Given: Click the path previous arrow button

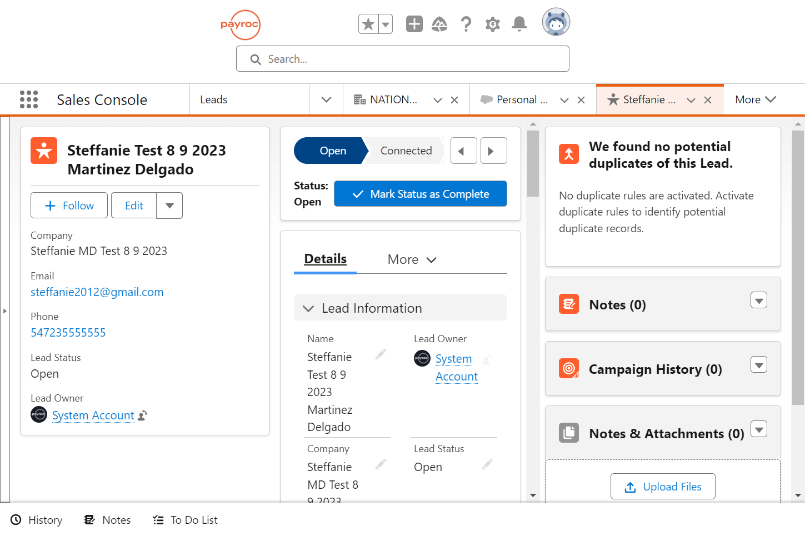Looking at the screenshot, I should tap(464, 151).
